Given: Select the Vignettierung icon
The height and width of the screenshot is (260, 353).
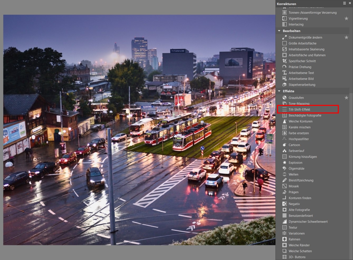Looking at the screenshot, I should [x=284, y=18].
